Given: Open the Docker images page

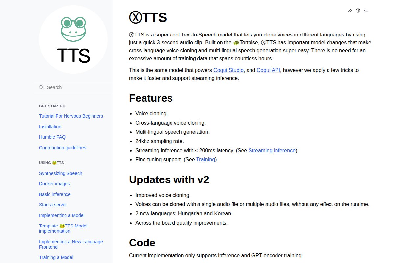Looking at the screenshot, I should (x=54, y=184).
